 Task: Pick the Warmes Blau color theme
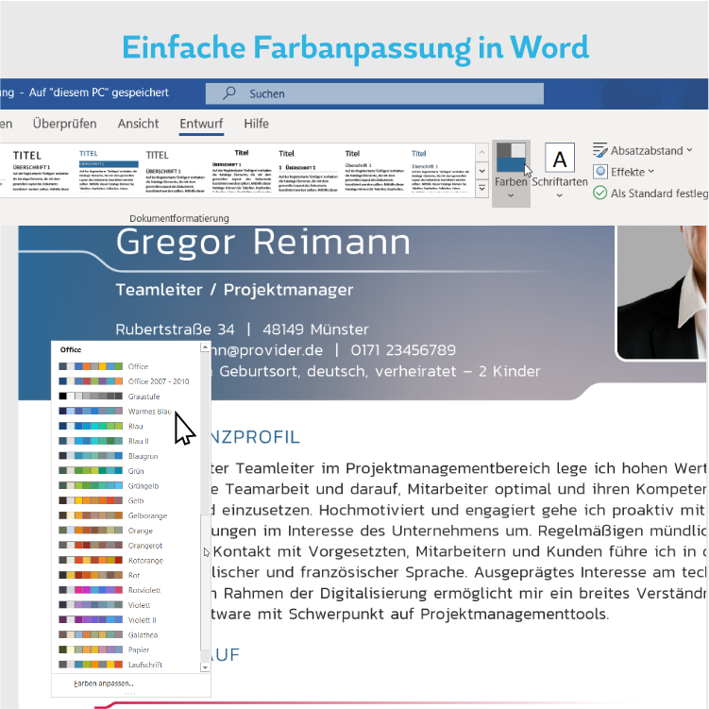point(125,411)
